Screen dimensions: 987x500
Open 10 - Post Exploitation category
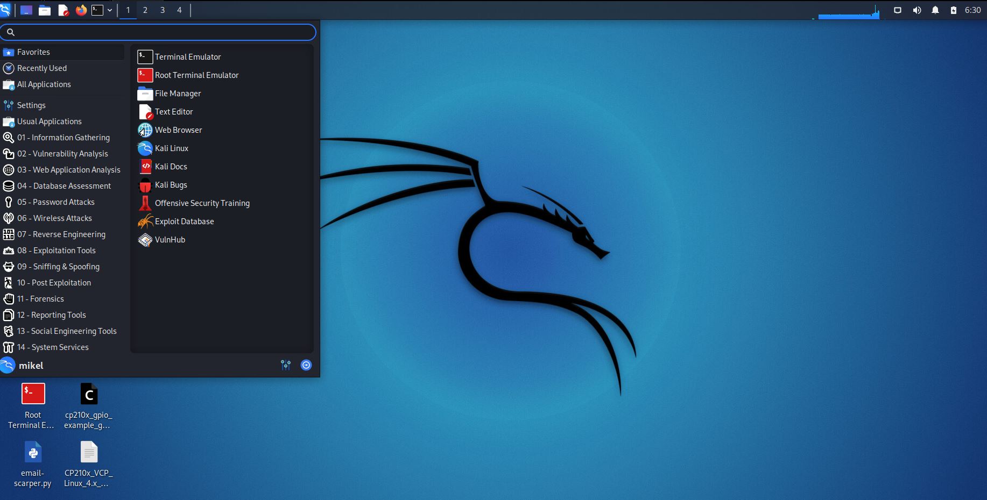point(63,283)
